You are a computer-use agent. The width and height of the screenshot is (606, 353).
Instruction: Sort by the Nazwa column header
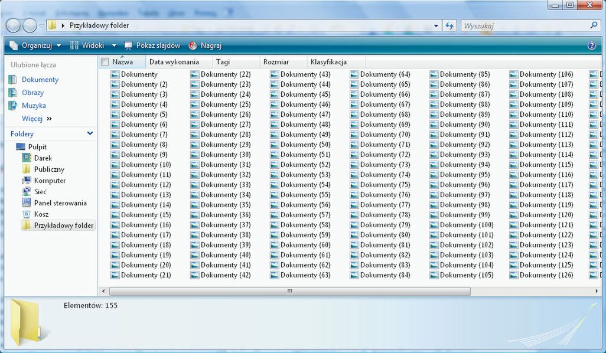(x=122, y=62)
